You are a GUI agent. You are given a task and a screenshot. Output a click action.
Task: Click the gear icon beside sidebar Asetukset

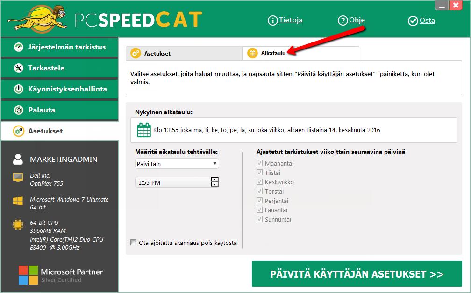tap(19, 131)
